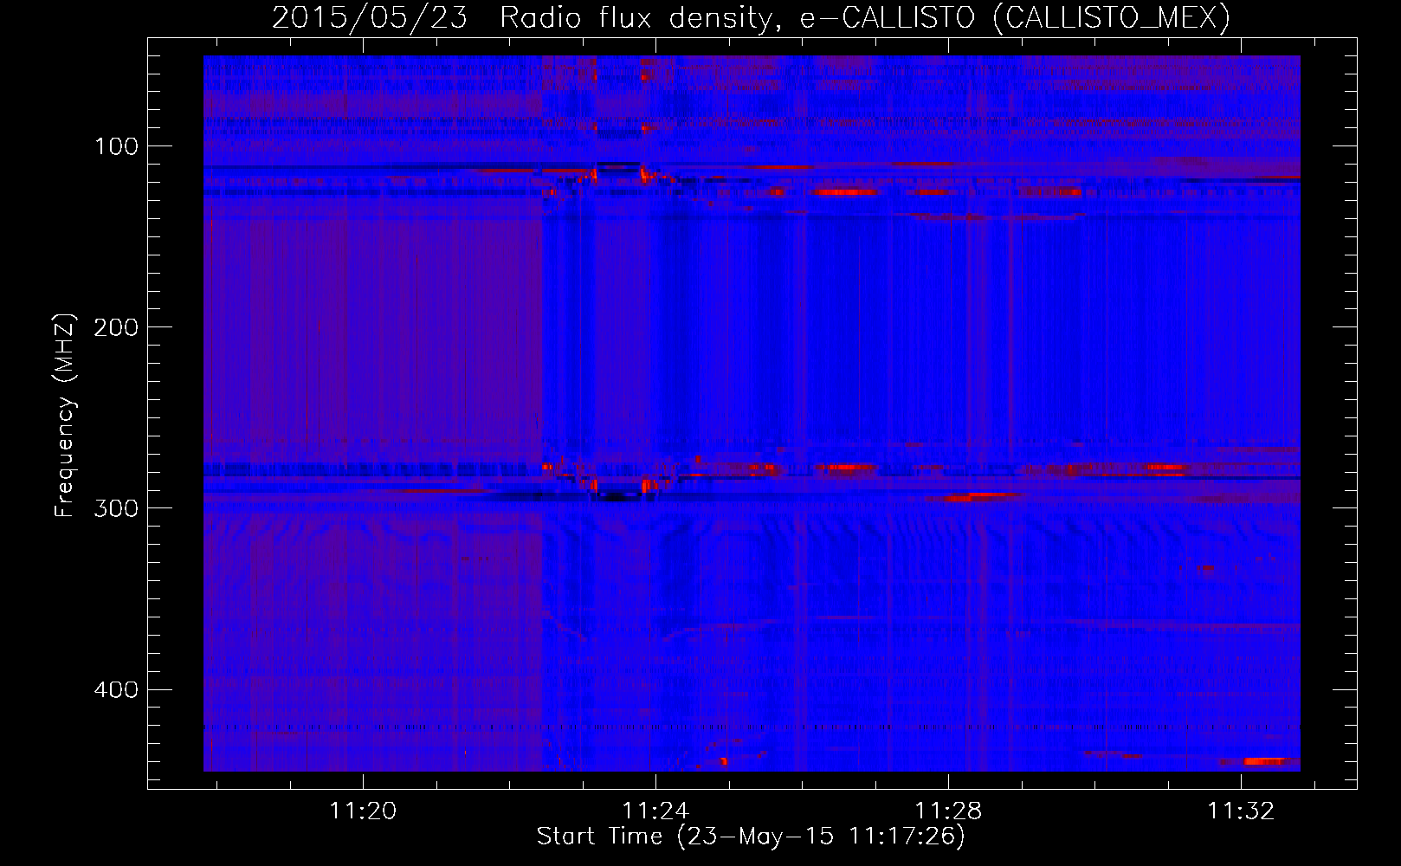Image resolution: width=1401 pixels, height=866 pixels.
Task: Pick the 11:32 time tick label
Action: (x=1242, y=811)
